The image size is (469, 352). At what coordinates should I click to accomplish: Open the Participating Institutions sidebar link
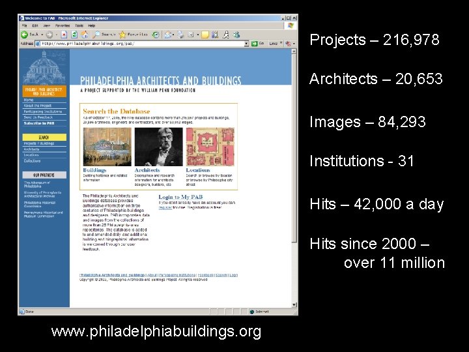tap(43, 111)
